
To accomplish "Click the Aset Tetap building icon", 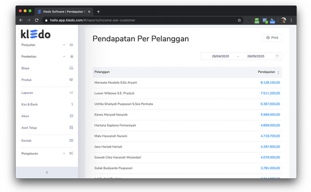I will (71, 127).
